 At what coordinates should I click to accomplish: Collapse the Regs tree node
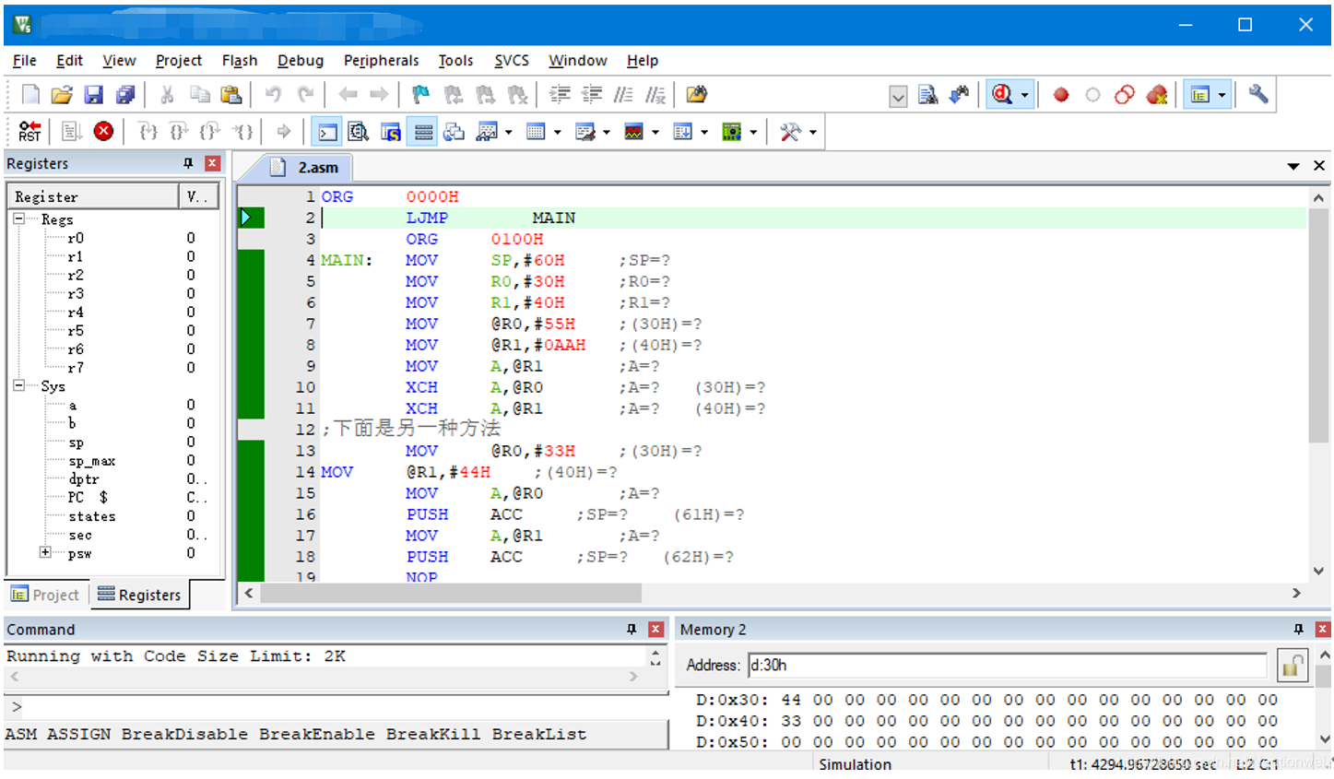18,219
